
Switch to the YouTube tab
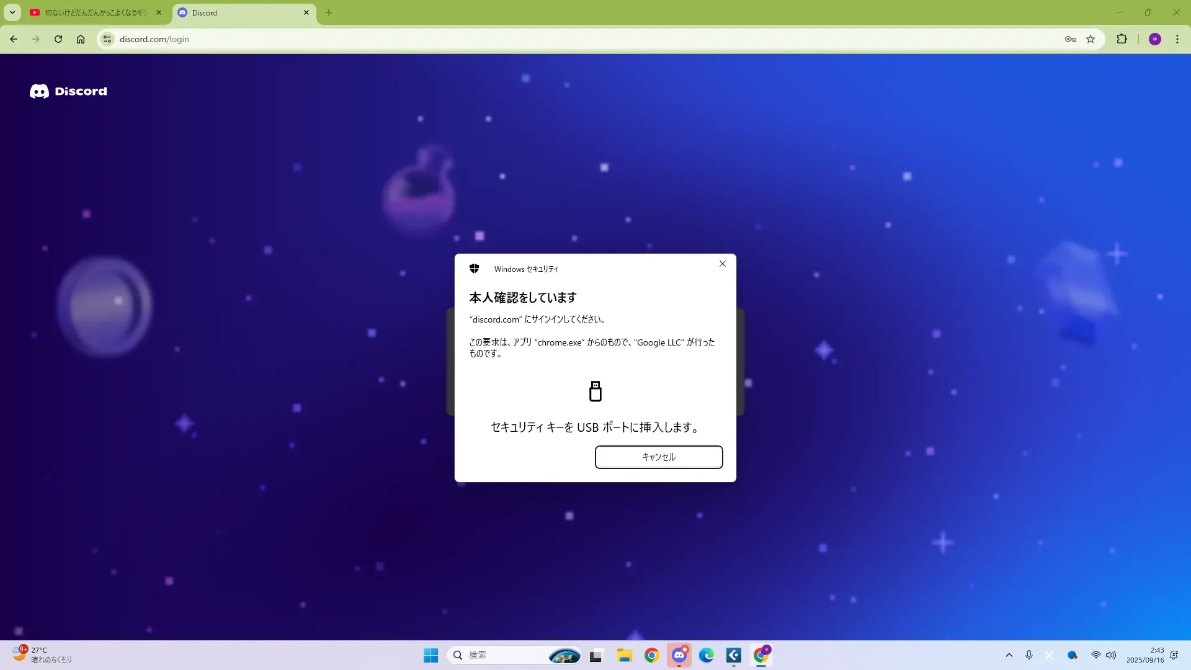click(x=93, y=12)
